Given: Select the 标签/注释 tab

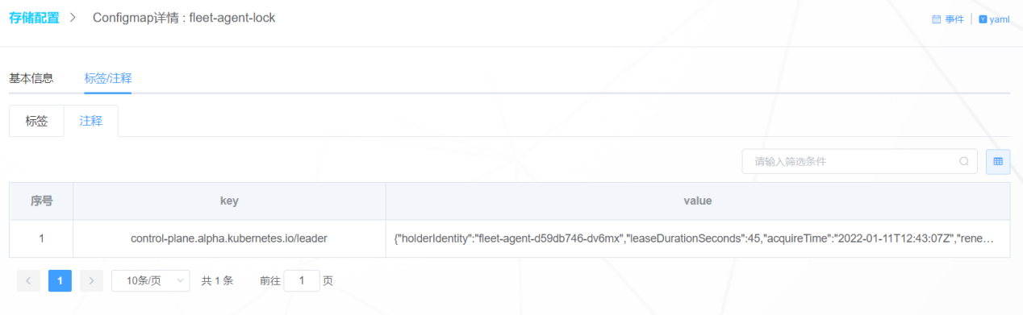Looking at the screenshot, I should pyautogui.click(x=108, y=78).
